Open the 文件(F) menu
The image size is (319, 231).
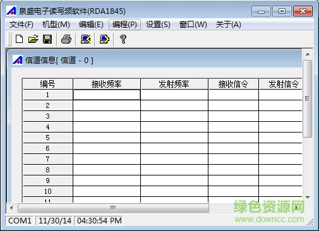point(21,25)
